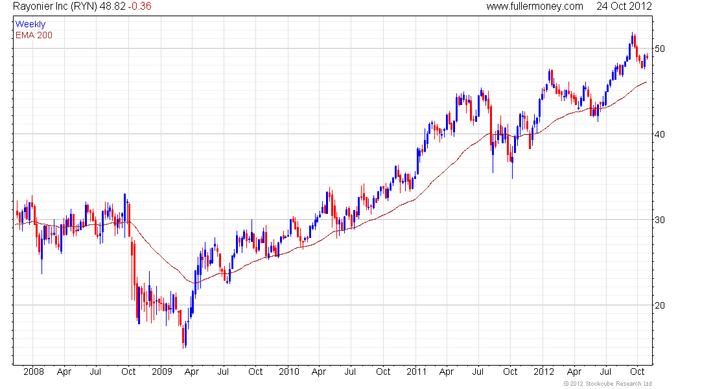
Task: Click the Jul label following 2008
Action: point(95,371)
